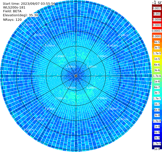Screen dimensions: 162x152
Task: Click the NRays: 120 label
Action: pyautogui.click(x=12, y=20)
